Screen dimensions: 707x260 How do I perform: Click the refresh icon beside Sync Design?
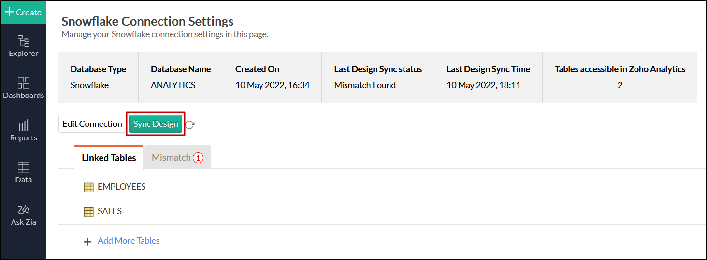(x=190, y=124)
